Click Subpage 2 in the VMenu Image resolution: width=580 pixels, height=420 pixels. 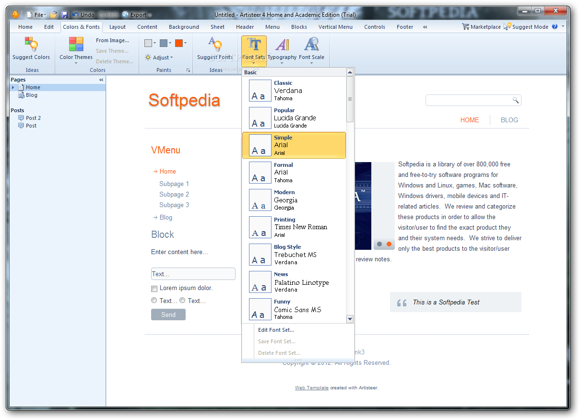[174, 194]
